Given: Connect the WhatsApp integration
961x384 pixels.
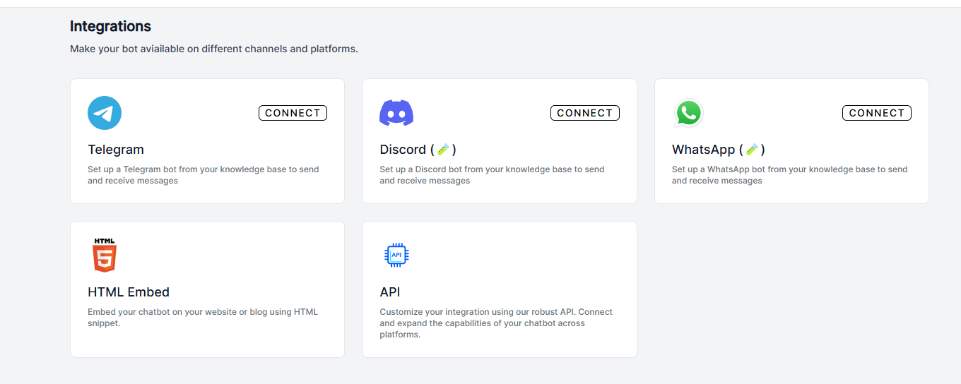Looking at the screenshot, I should (877, 113).
